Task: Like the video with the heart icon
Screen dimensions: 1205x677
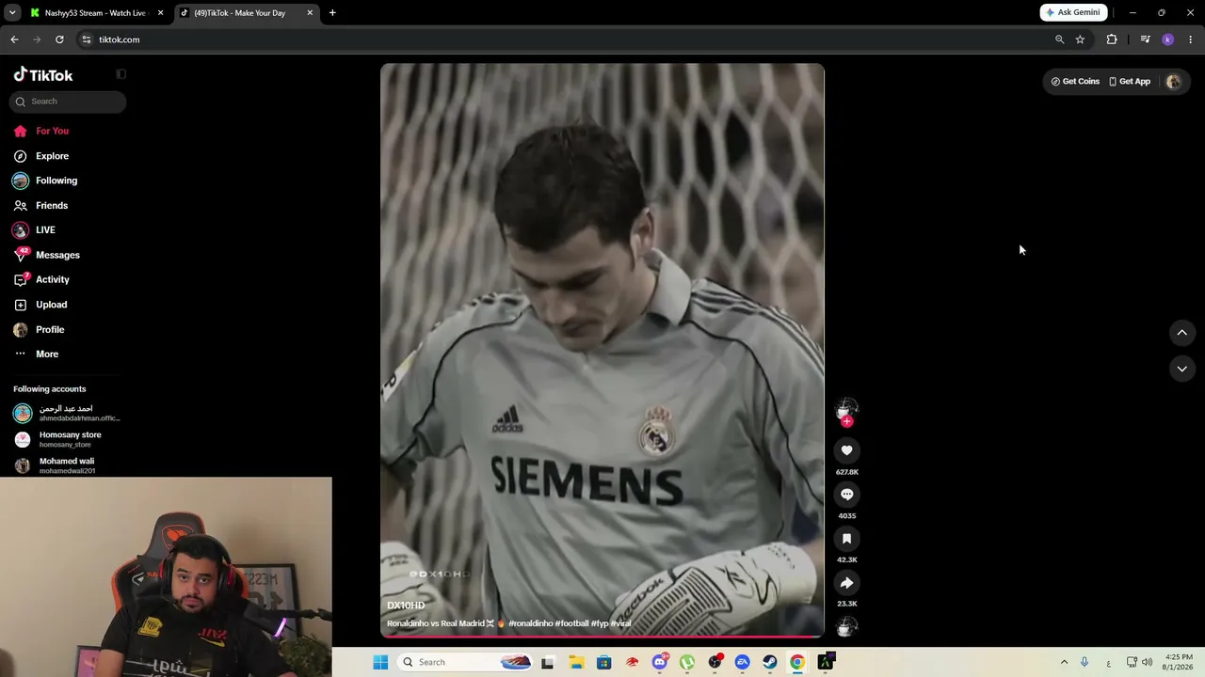Action: [846, 450]
